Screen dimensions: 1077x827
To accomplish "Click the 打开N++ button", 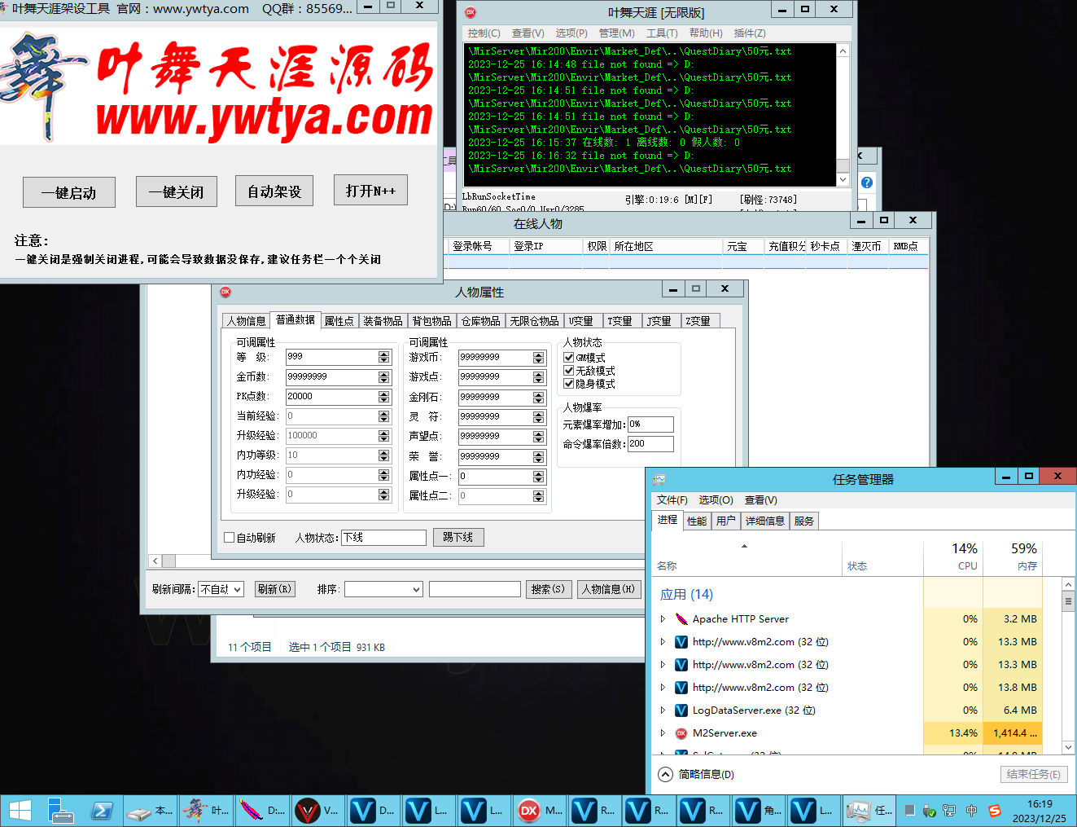I will pyautogui.click(x=370, y=190).
